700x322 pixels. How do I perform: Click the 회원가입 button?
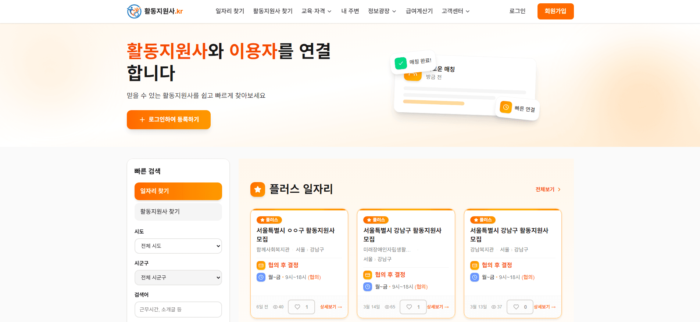click(x=556, y=11)
